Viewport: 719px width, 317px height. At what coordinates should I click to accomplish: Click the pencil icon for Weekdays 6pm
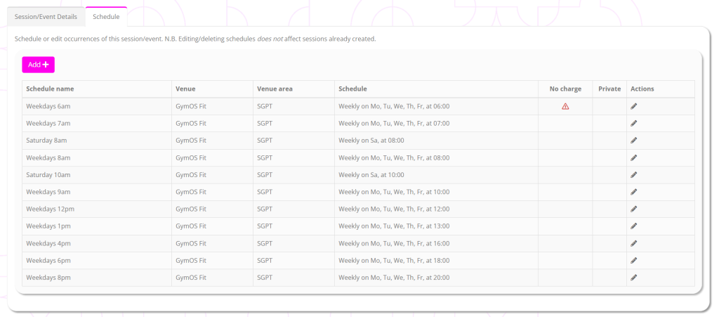pyautogui.click(x=633, y=260)
